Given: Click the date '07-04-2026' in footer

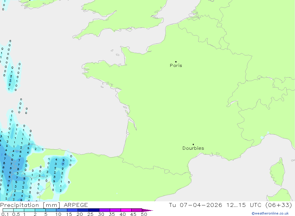Looking at the screenshot, I should (201, 205).
